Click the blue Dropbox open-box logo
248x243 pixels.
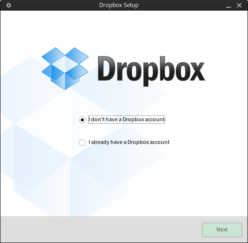(65, 69)
